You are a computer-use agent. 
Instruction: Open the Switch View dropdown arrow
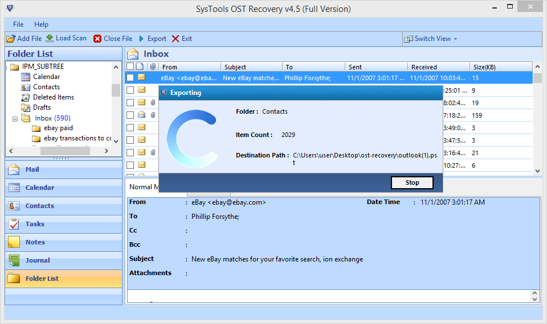(455, 39)
